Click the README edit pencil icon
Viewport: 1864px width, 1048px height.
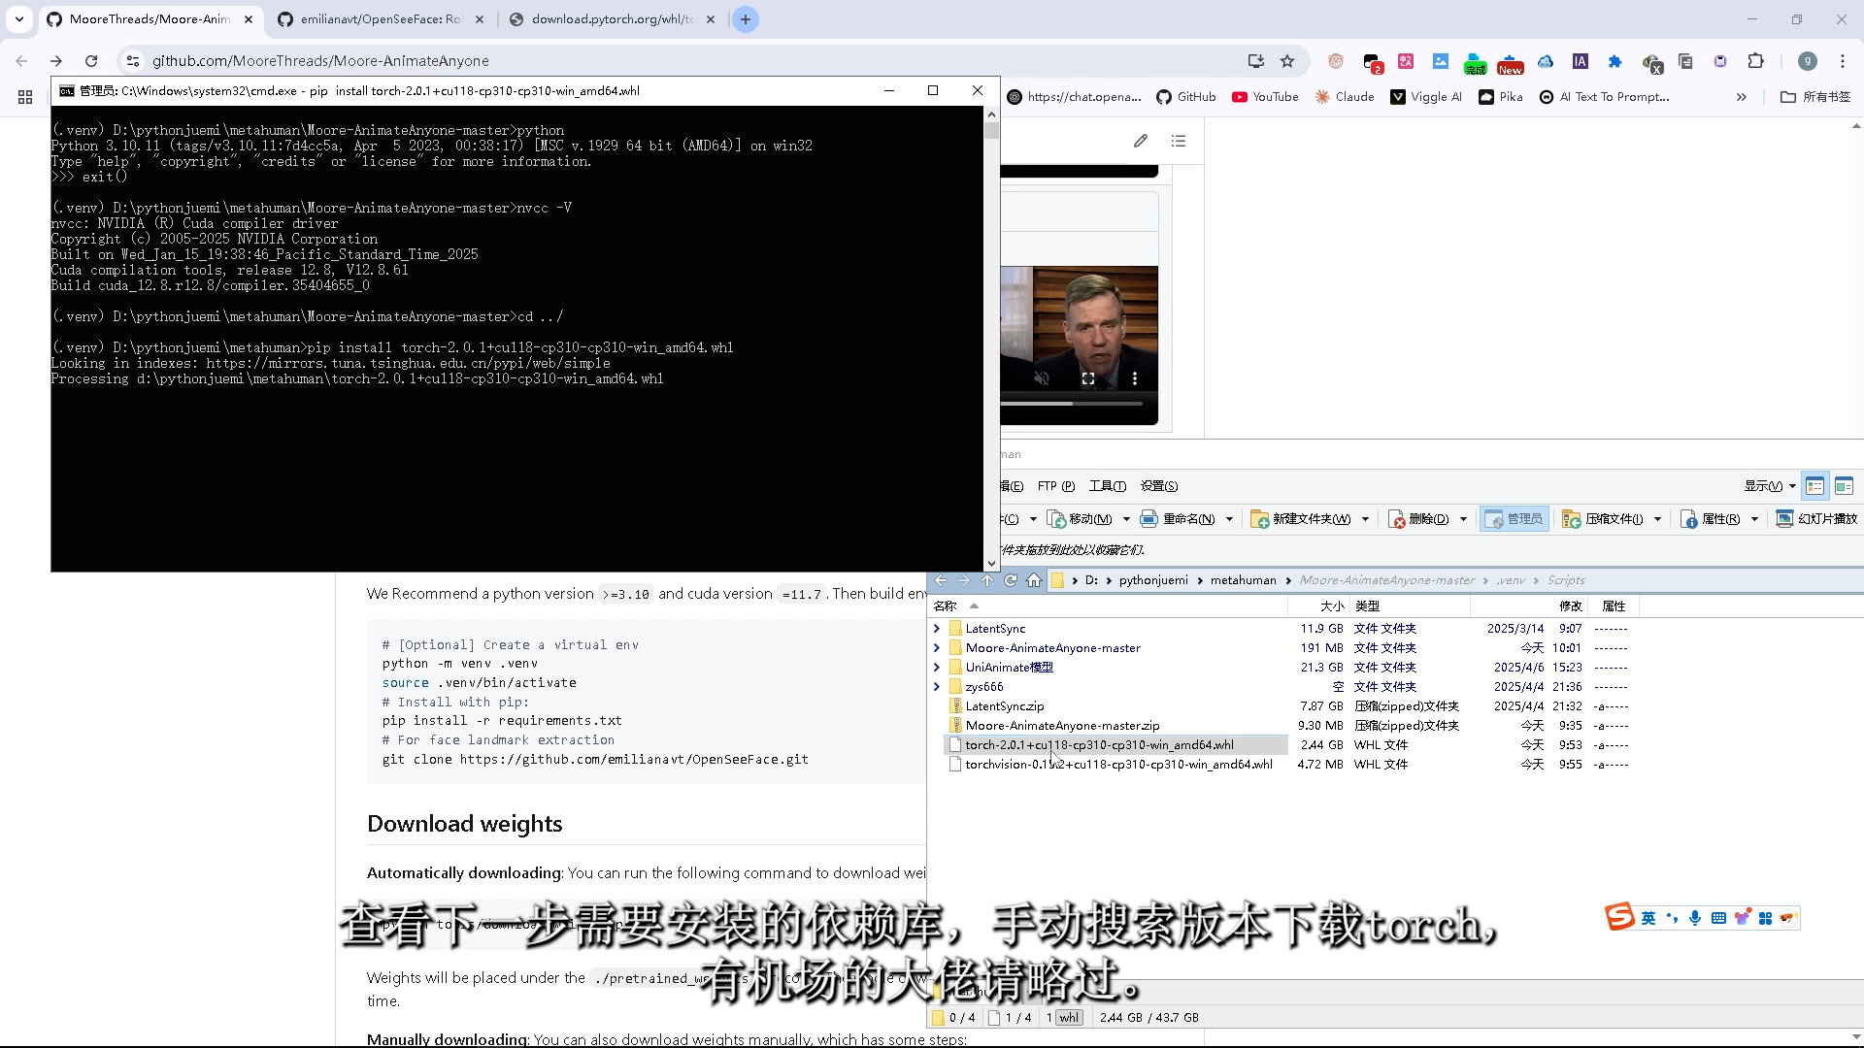click(x=1141, y=142)
